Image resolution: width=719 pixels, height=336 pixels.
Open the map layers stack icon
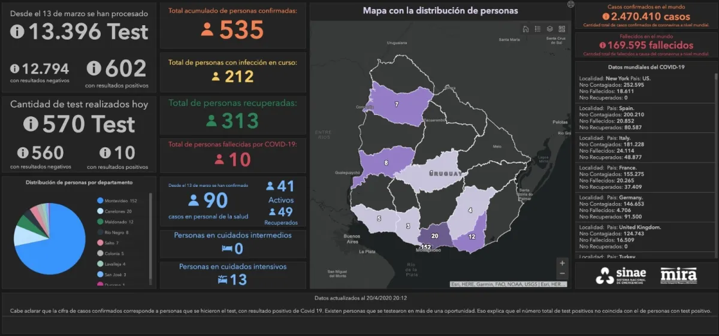tap(549, 29)
